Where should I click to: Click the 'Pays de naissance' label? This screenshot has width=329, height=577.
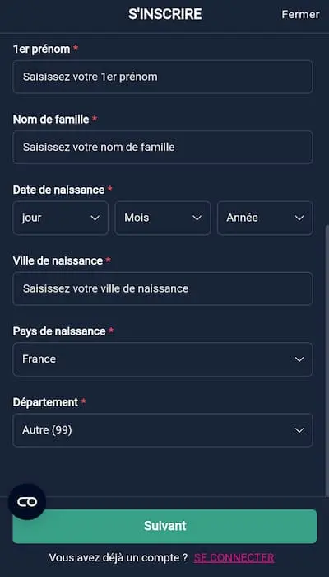pyautogui.click(x=59, y=331)
